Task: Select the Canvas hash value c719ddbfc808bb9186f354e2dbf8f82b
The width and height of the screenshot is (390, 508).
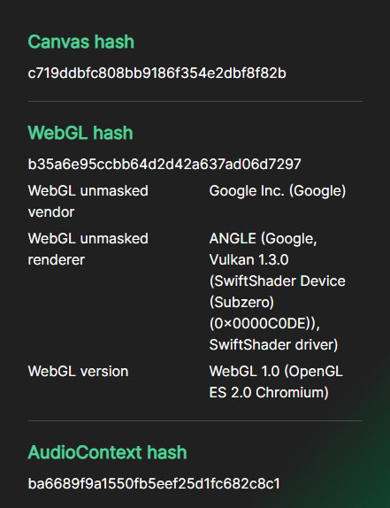Action: coord(157,73)
